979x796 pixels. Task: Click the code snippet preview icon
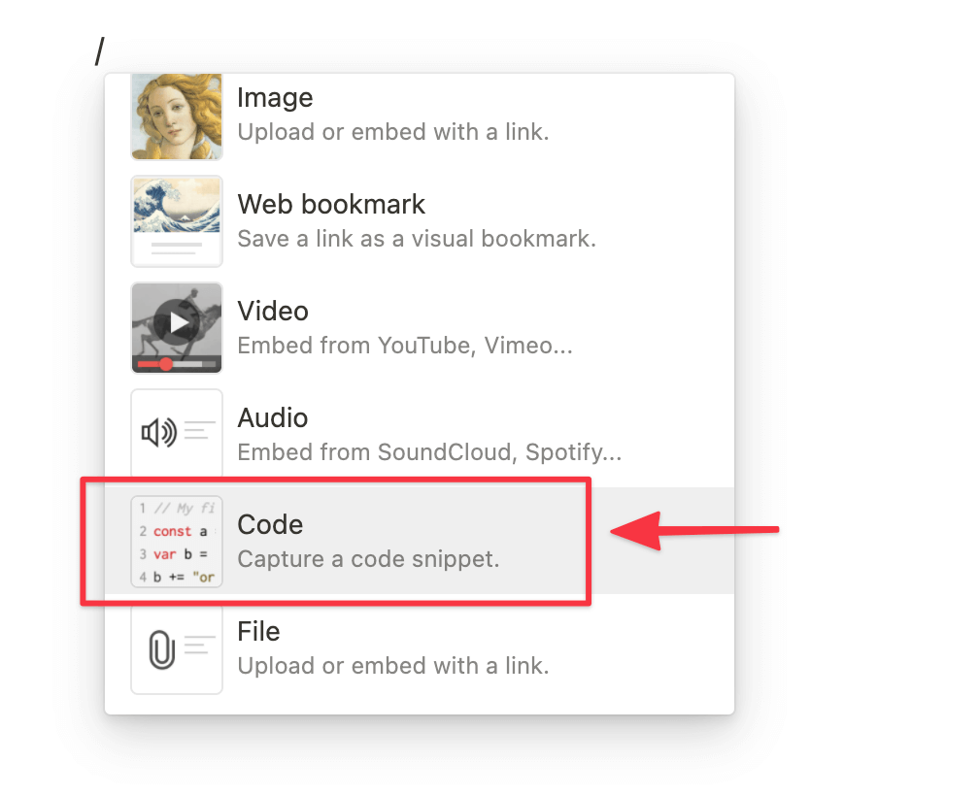click(x=177, y=542)
